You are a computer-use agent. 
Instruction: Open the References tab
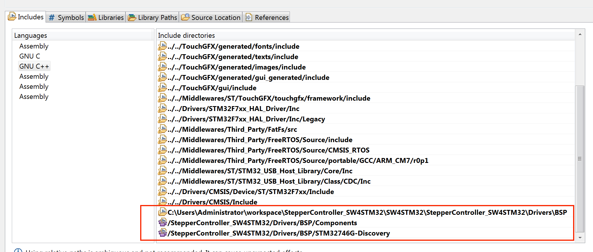point(267,18)
